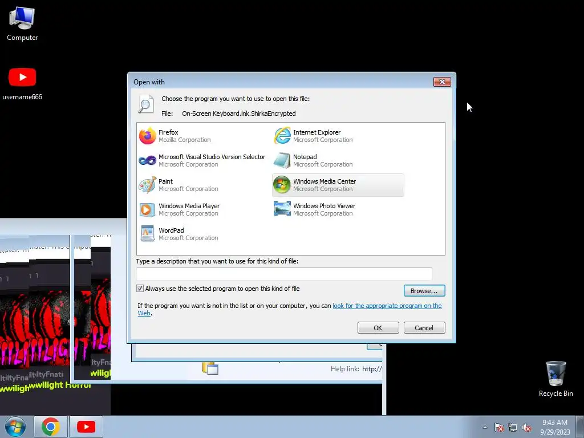Focus the file description text field

(x=284, y=274)
